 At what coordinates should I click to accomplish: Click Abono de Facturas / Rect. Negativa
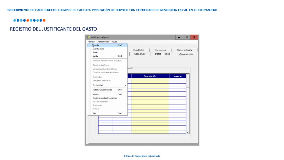click(107, 61)
